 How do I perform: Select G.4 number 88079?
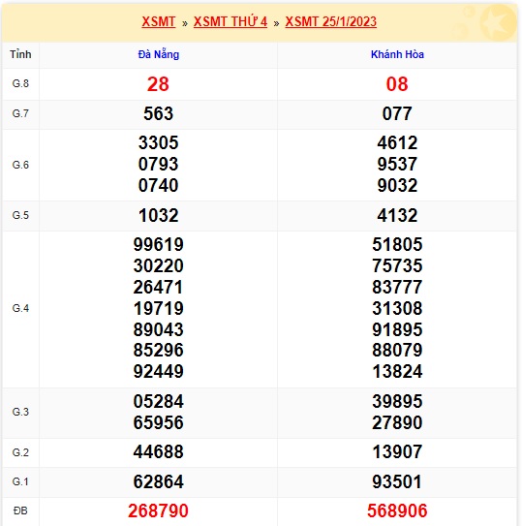coord(397,351)
